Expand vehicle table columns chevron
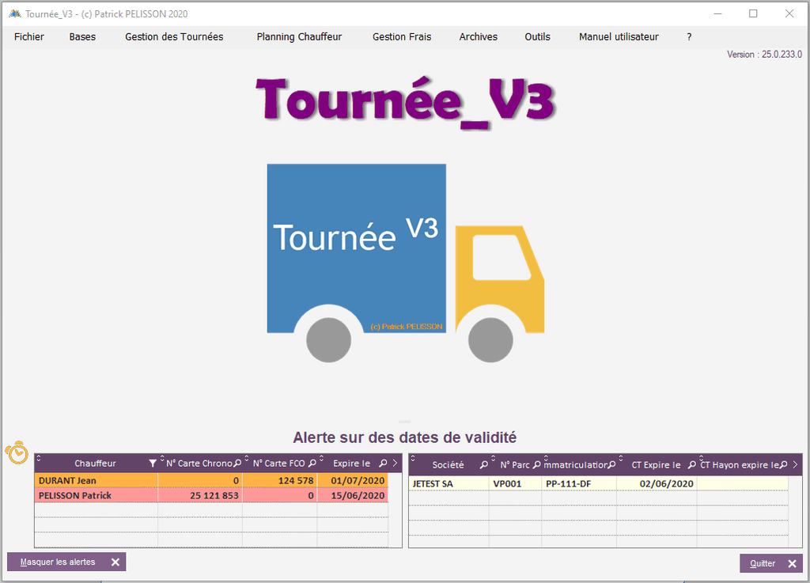The width and height of the screenshot is (810, 583). tap(795, 465)
